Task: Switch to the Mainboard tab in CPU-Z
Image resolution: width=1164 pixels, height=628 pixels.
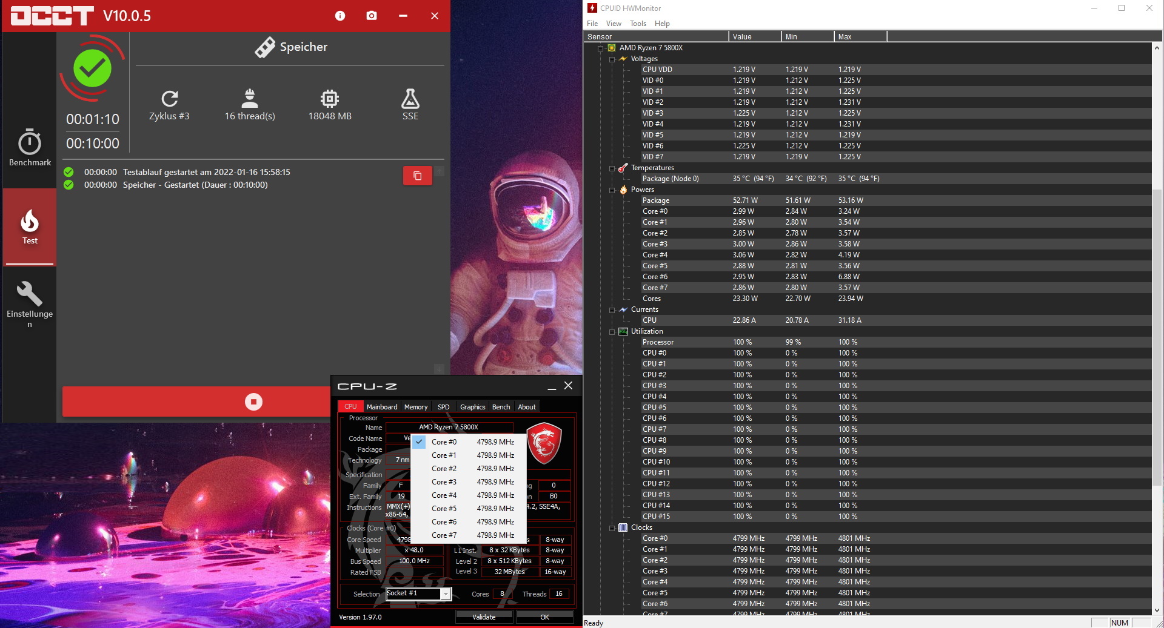Action: (x=382, y=407)
